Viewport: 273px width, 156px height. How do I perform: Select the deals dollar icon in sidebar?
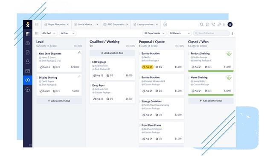(x=28, y=80)
